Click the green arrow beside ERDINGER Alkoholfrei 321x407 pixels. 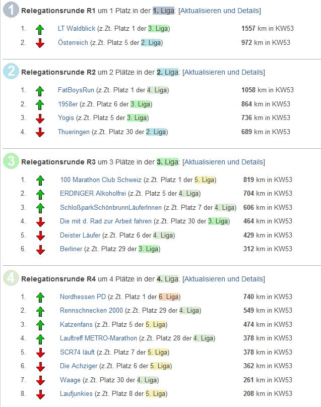40,194
